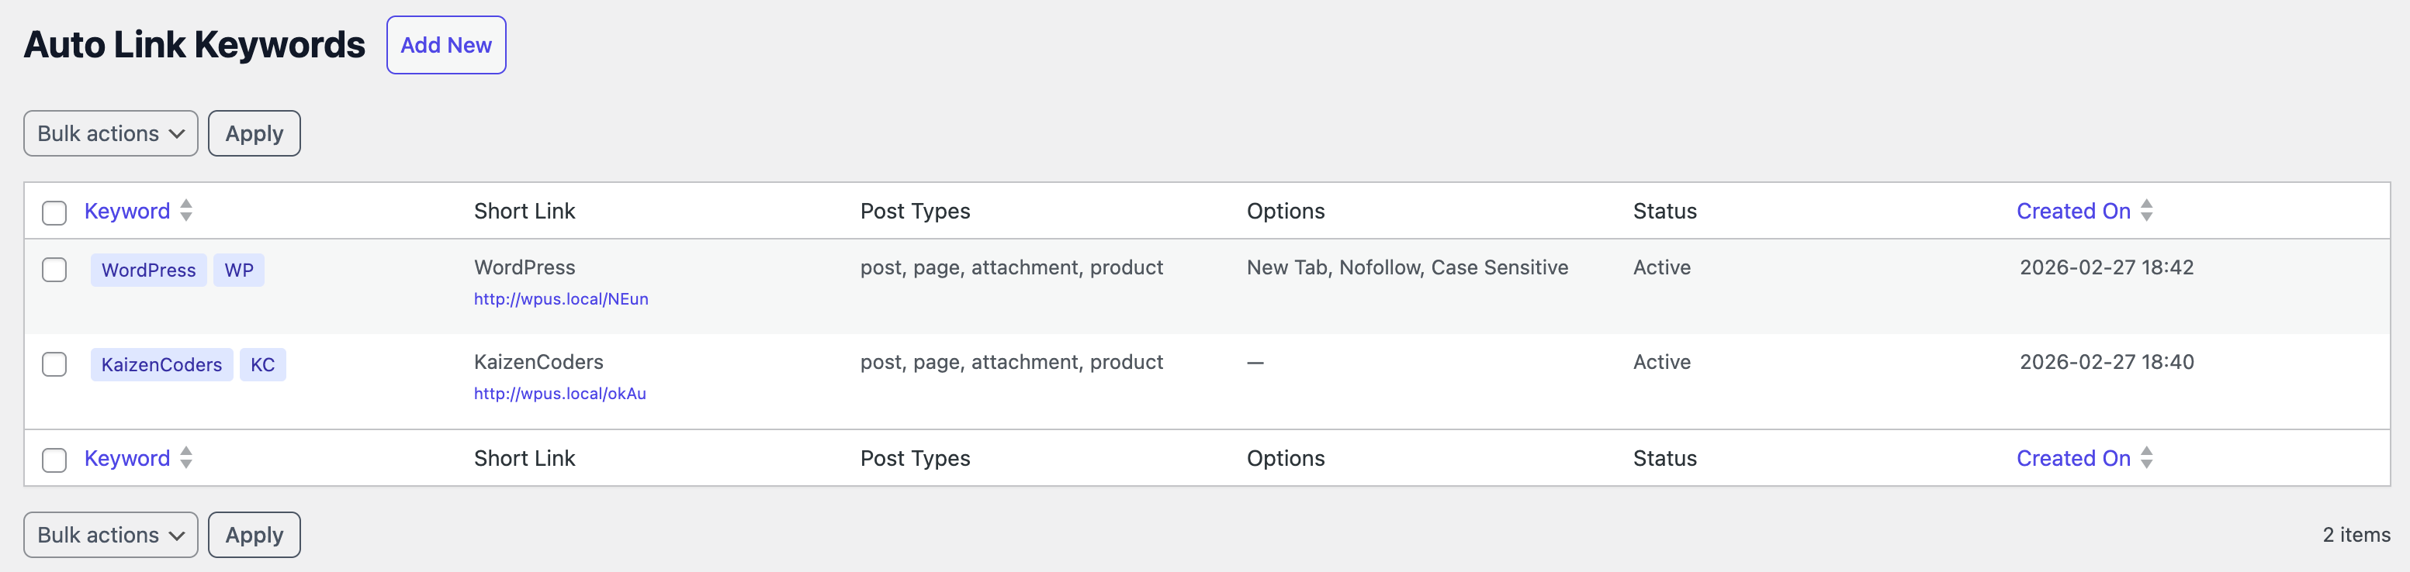This screenshot has height=572, width=2410.
Task: Open the bottom Bulk actions dropdown
Action: coord(110,535)
